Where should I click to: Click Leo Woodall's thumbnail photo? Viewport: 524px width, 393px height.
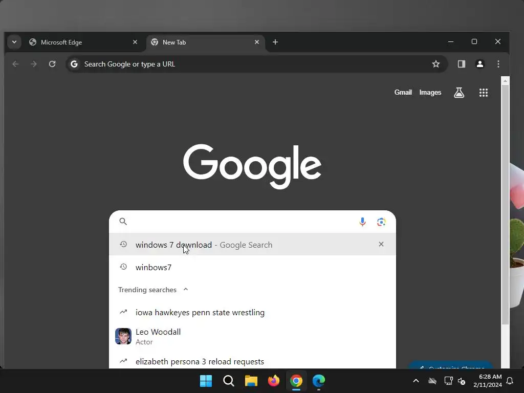pyautogui.click(x=123, y=336)
